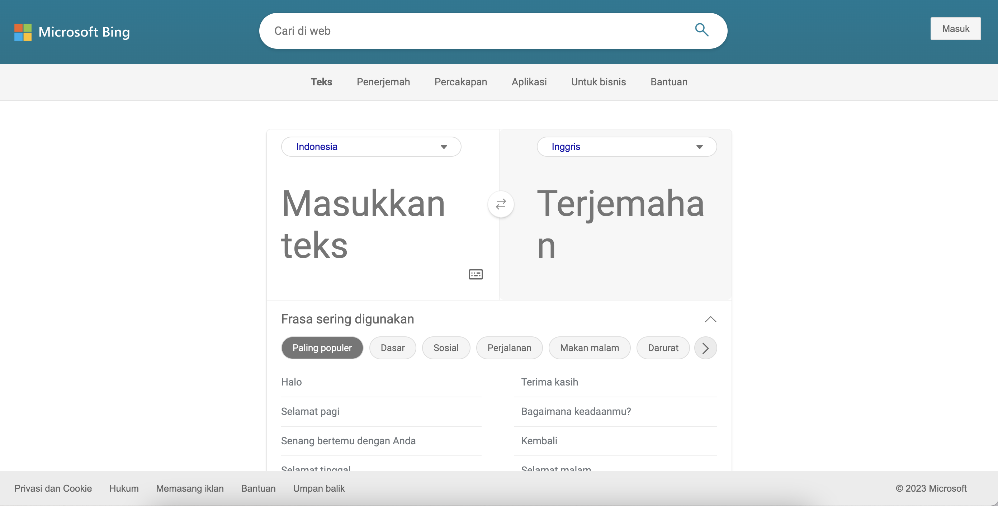Open the Indonesia source language dropdown
The width and height of the screenshot is (998, 506).
(371, 147)
